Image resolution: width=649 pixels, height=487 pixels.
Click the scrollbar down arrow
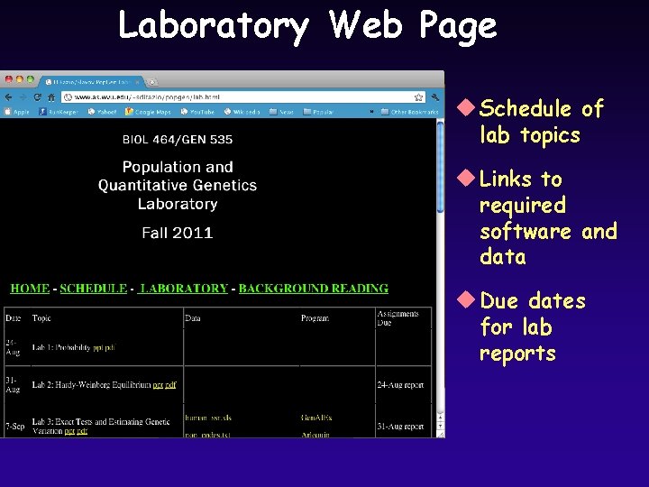[x=441, y=427]
